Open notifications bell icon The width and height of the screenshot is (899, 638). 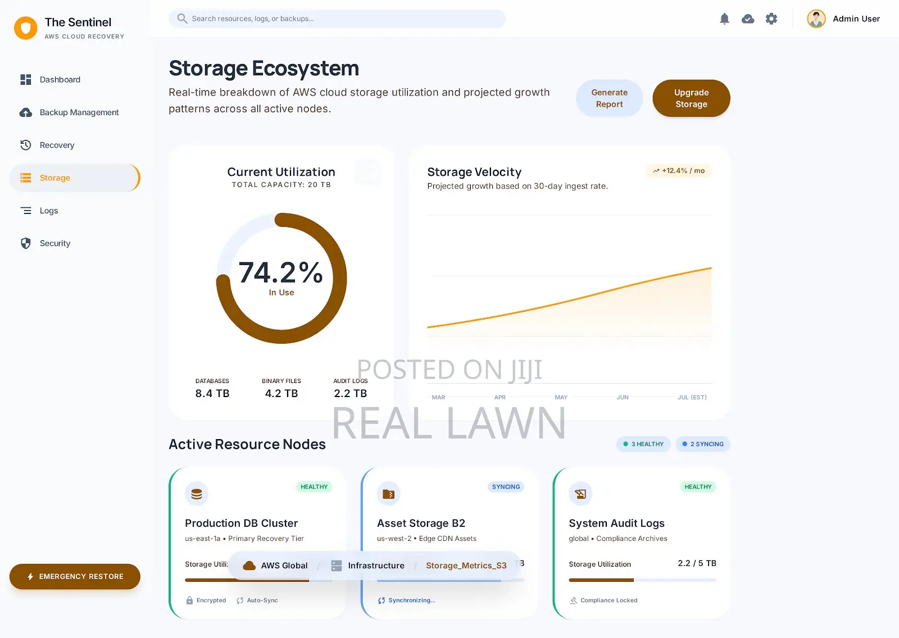tap(724, 19)
